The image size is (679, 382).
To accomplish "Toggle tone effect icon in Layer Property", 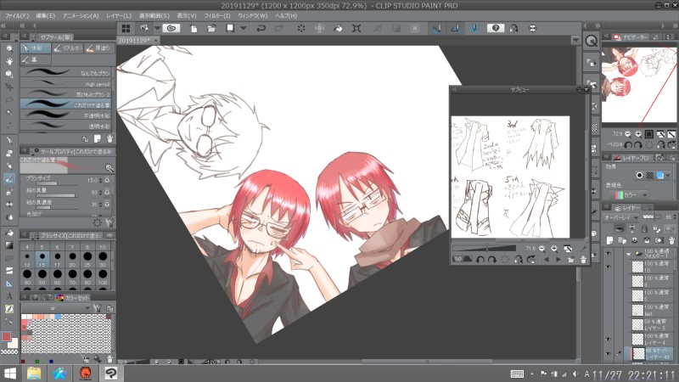I will click(649, 176).
